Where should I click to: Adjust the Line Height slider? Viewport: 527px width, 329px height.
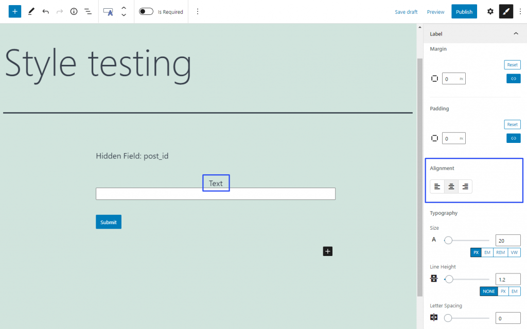pos(466,279)
